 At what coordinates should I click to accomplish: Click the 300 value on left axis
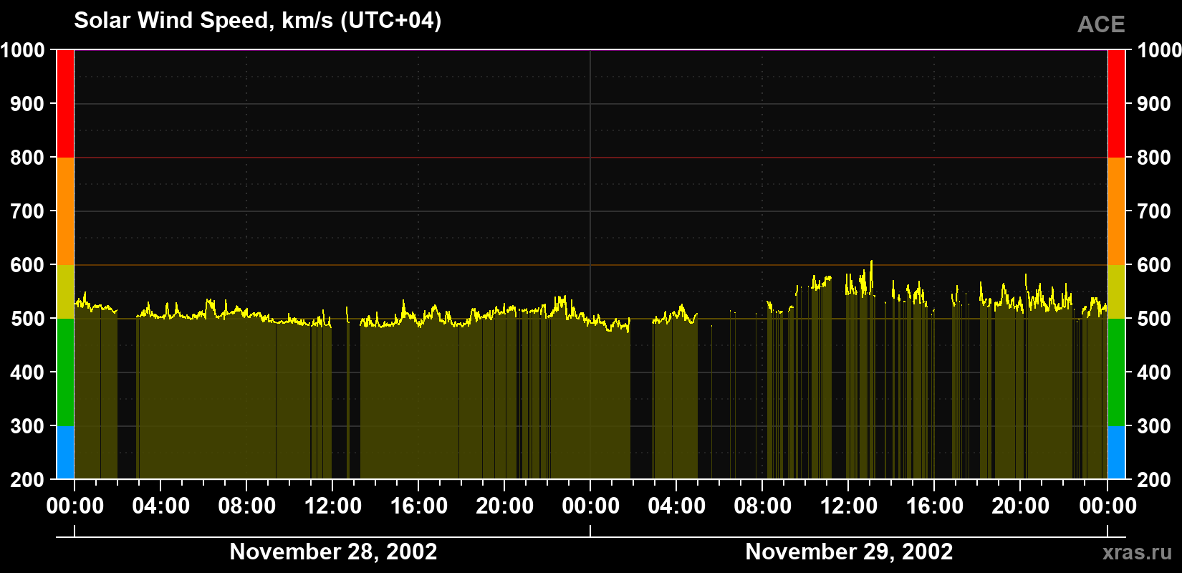pos(27,426)
